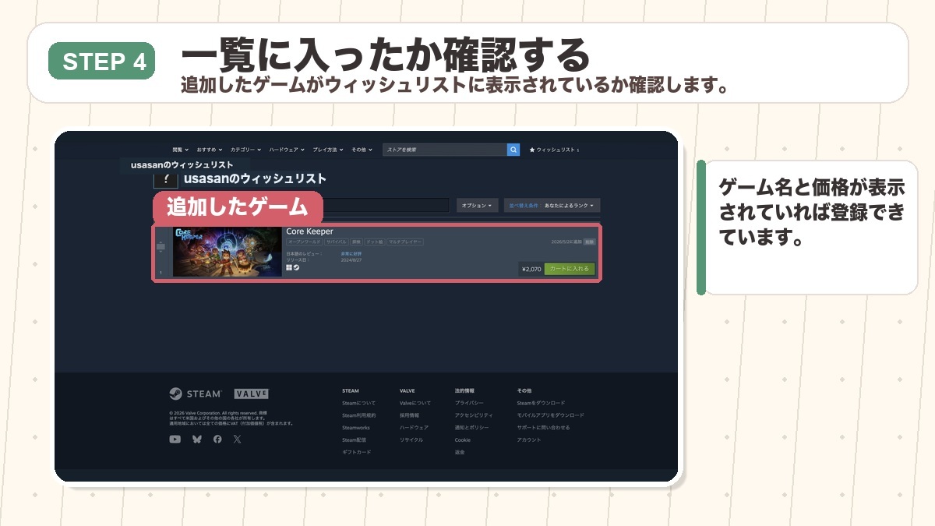Open the Steam利用規約 footer link
935x526 pixels.
pyautogui.click(x=358, y=415)
